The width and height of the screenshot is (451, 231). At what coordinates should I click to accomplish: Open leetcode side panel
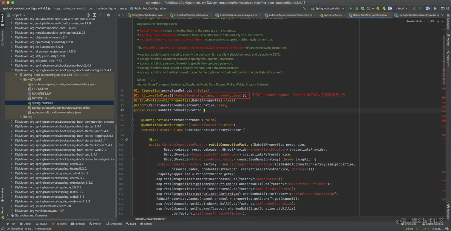pos(448,212)
